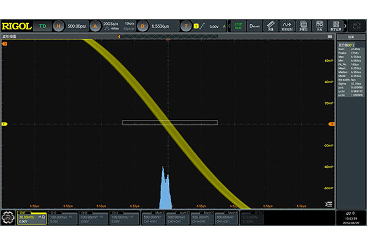Viewport: 367px width, 245px height.
Task: Toggle STOP/RUN acquisition
Action: tap(238, 26)
